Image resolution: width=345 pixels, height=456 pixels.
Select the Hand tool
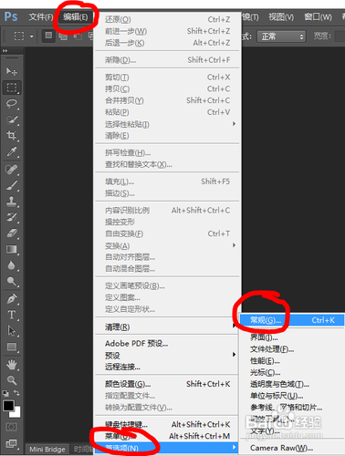pos(12,365)
